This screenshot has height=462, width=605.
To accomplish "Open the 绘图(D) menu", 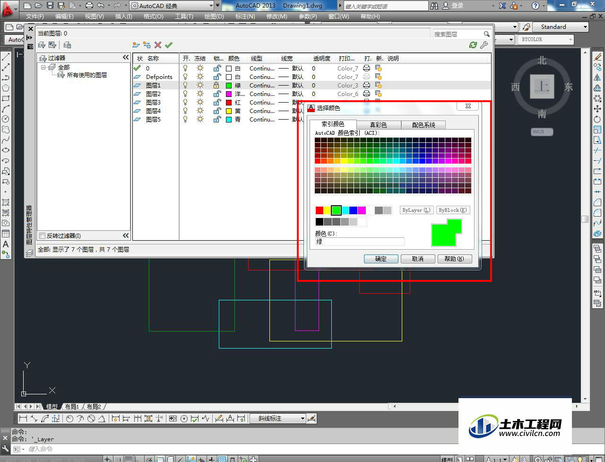I will pos(214,16).
